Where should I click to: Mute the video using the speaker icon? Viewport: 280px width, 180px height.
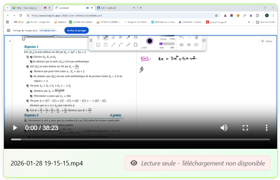[x=224, y=128]
